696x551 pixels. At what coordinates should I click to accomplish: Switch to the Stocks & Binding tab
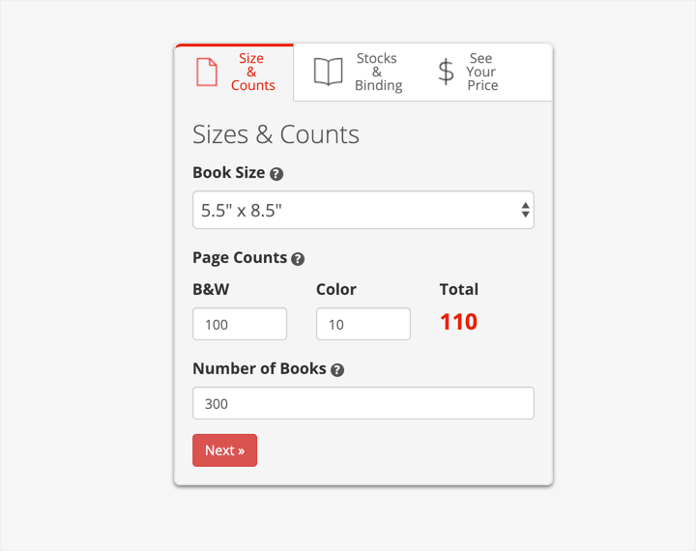point(359,72)
